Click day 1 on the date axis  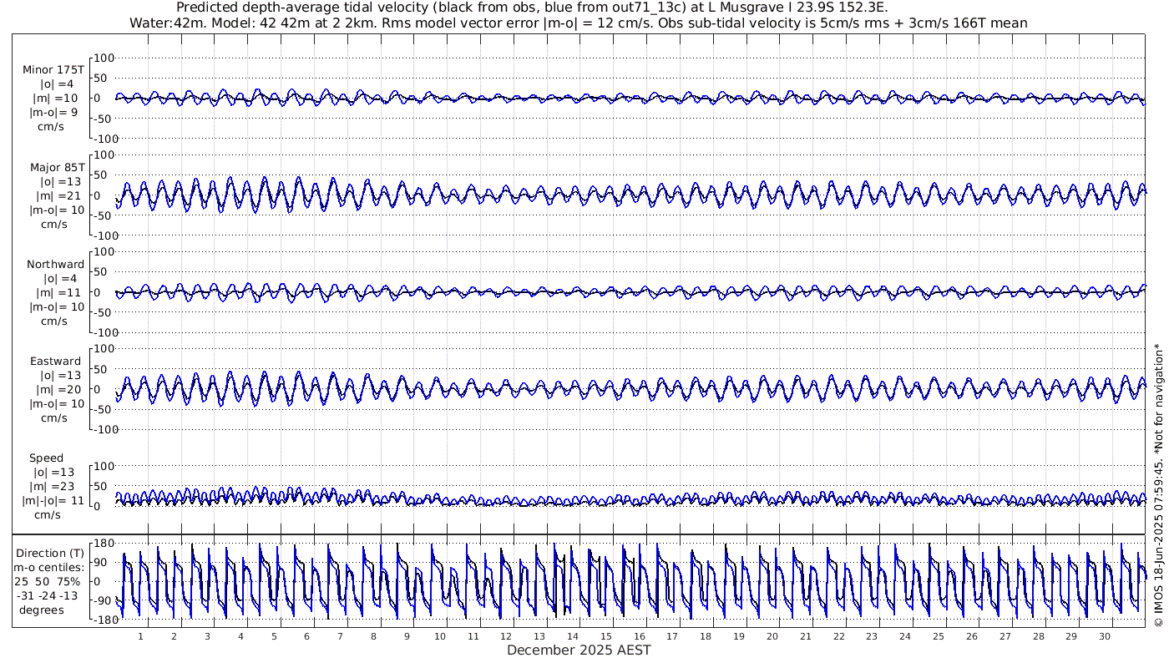point(141,636)
